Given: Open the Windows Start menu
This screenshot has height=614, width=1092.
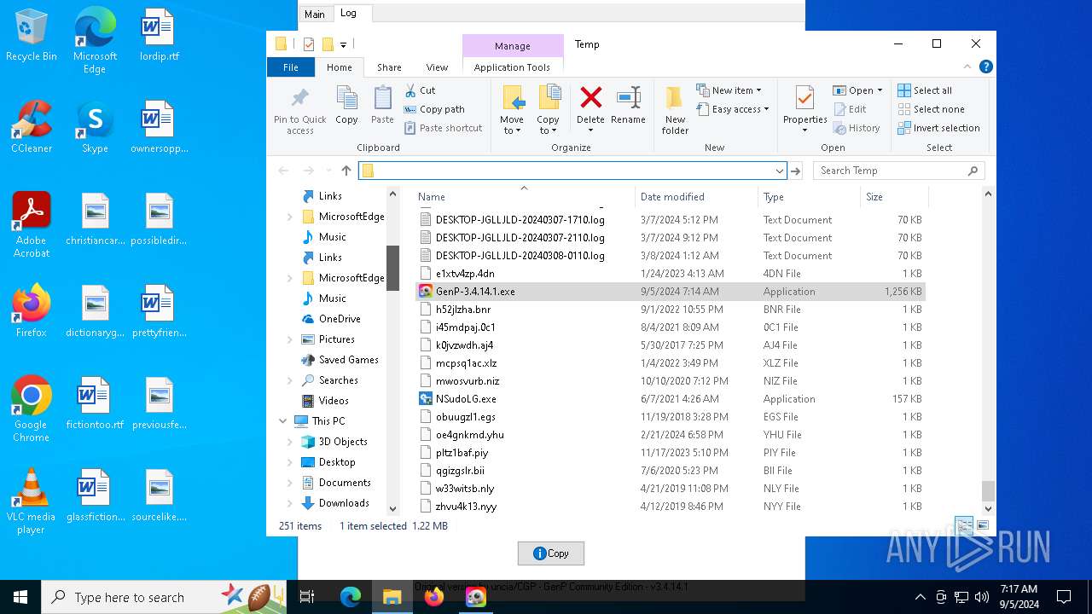Looking at the screenshot, I should [20, 597].
